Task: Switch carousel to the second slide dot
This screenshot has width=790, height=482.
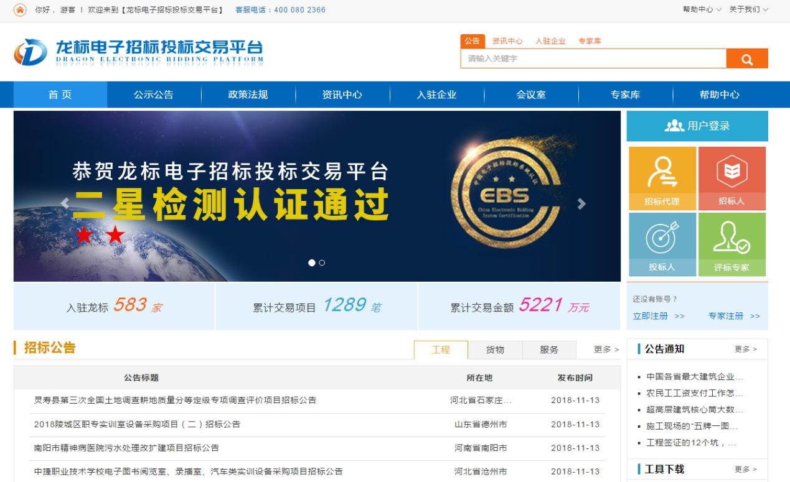Action: (x=322, y=263)
